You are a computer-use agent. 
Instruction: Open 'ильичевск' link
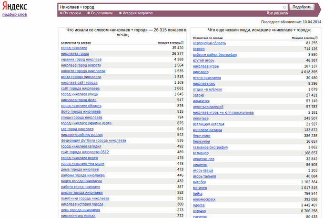point(201,101)
